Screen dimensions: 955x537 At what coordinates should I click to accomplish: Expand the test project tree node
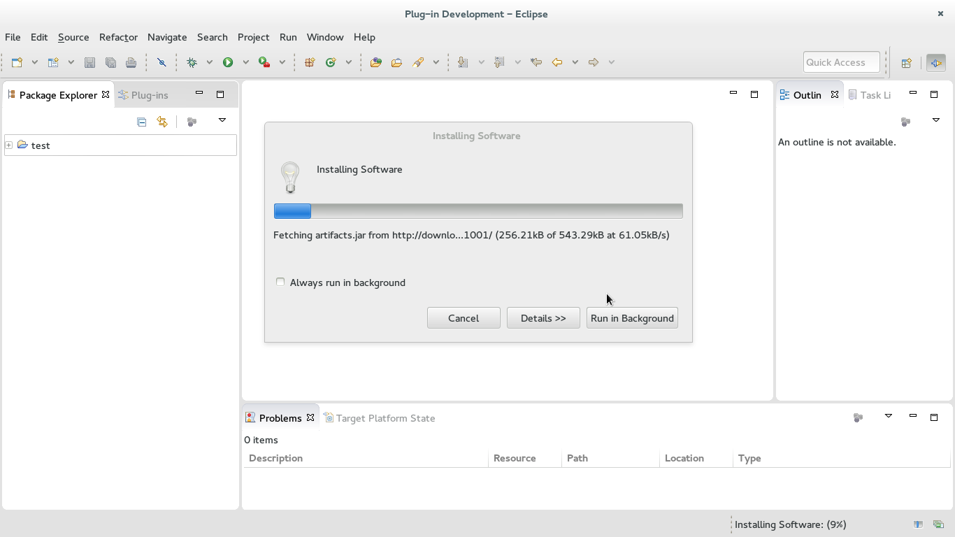tap(8, 145)
